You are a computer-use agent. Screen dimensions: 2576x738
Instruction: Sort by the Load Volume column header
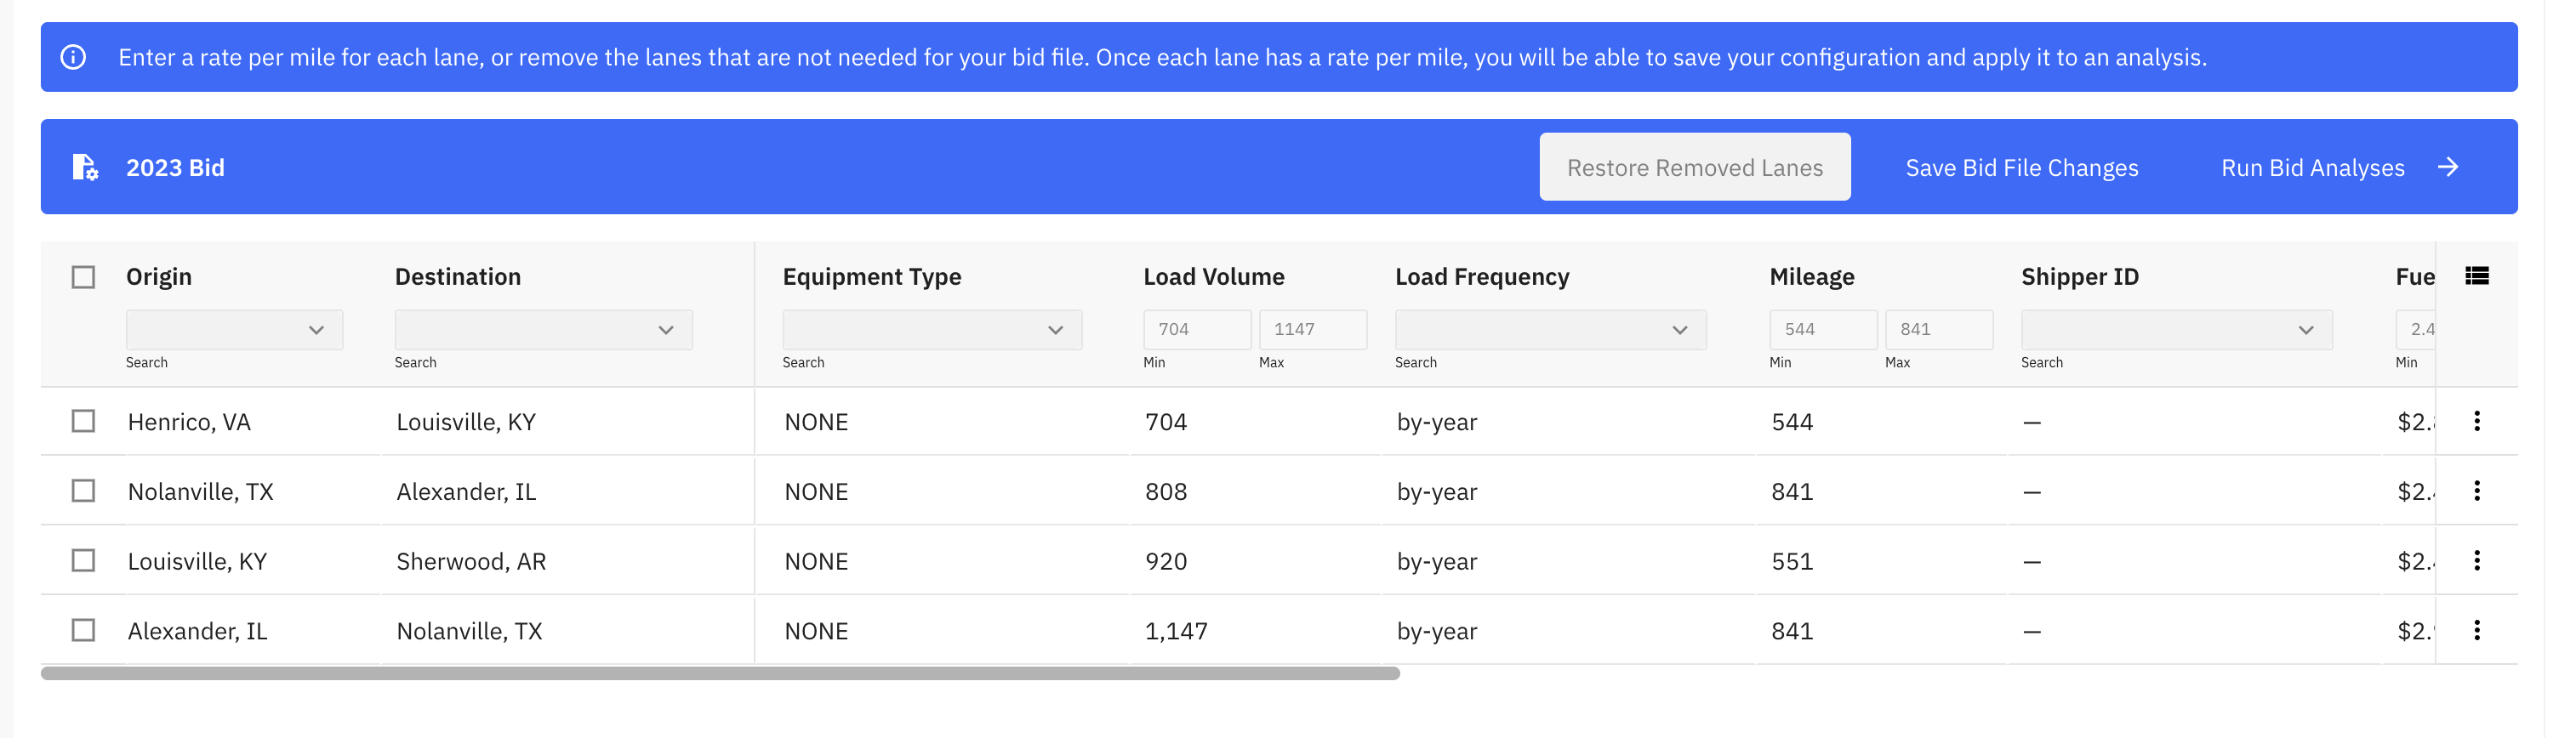click(1214, 277)
